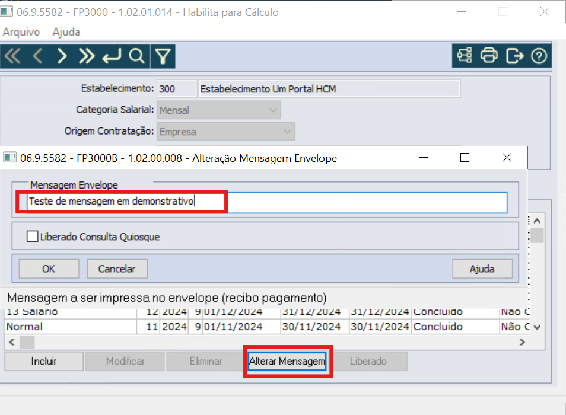This screenshot has height=415, width=566.
Task: Open the Arquivo menu
Action: [21, 32]
